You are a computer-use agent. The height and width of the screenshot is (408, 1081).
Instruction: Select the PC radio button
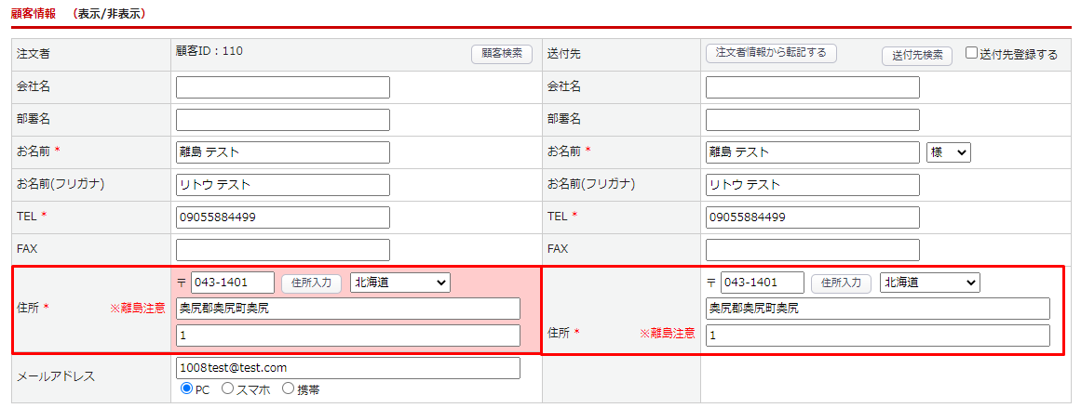(186, 389)
